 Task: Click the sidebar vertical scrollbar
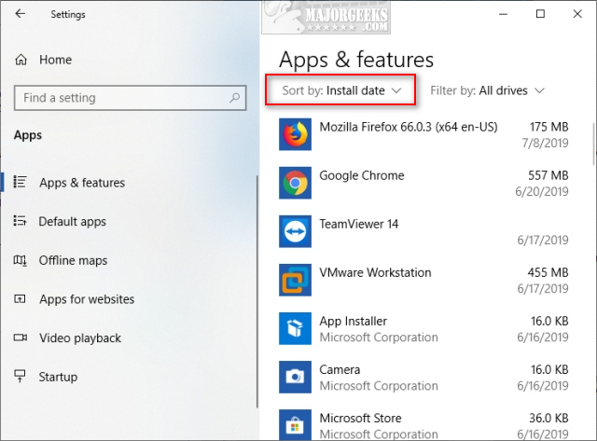coord(257,292)
